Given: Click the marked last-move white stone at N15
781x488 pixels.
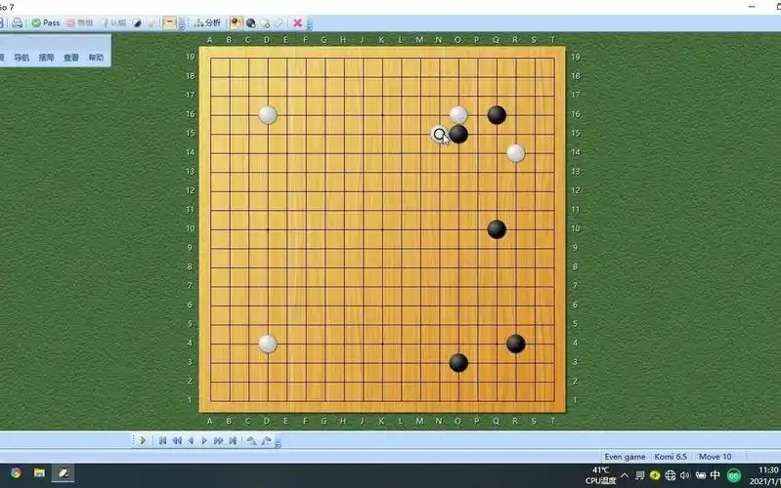Looking at the screenshot, I should [439, 134].
